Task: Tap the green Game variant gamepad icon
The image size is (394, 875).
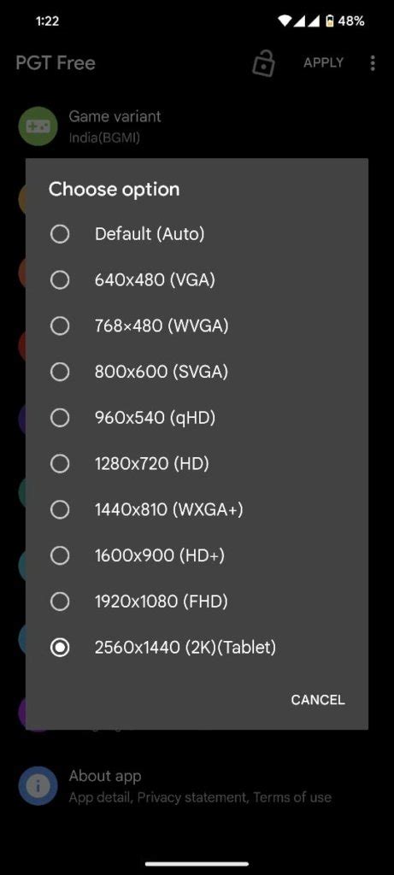Action: tap(38, 126)
